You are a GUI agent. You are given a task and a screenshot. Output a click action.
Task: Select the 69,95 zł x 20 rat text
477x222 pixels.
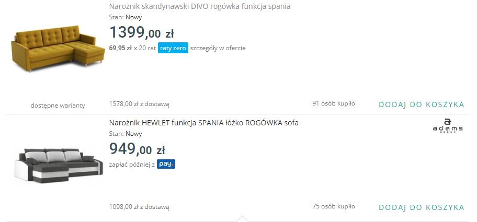[x=132, y=48]
